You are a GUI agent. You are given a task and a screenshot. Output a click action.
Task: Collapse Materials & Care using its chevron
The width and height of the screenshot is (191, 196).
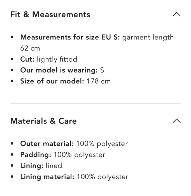176,121
